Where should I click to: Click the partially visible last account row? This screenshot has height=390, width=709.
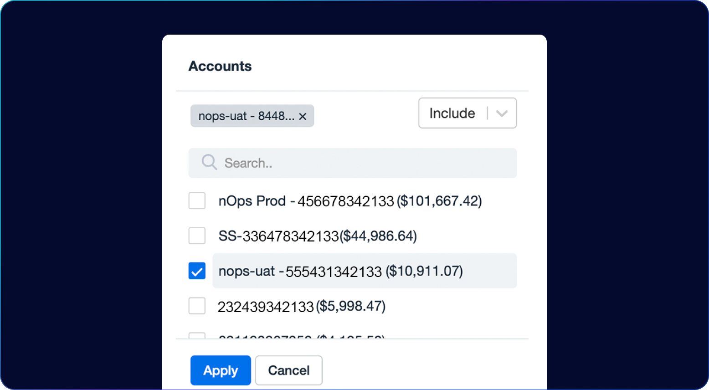click(x=302, y=337)
